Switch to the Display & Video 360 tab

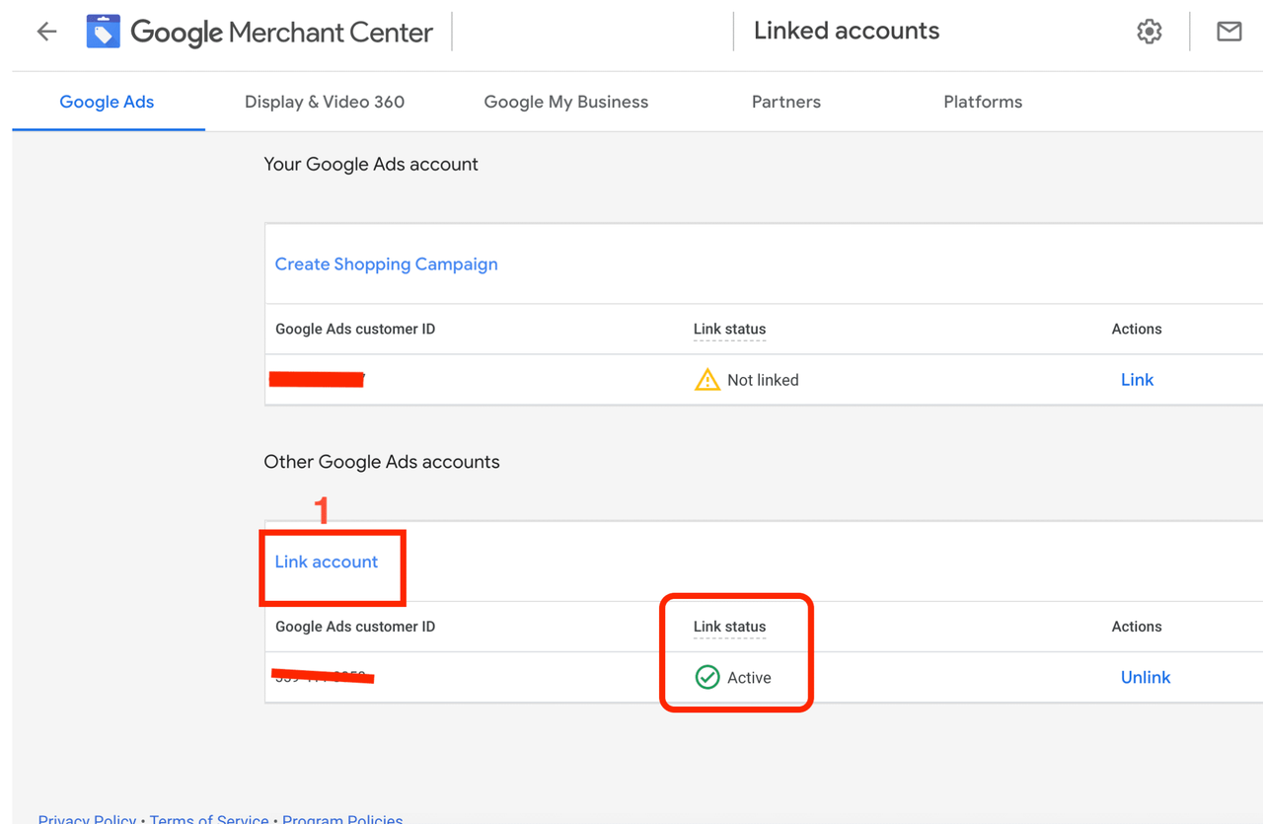pyautogui.click(x=325, y=101)
